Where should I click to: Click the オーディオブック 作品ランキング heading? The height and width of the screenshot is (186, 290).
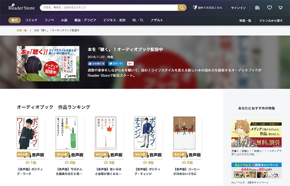coord(53,107)
